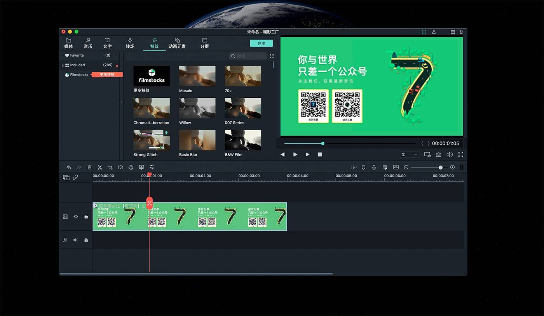
Task: Select the Strong Glitch effect
Action: (x=152, y=140)
